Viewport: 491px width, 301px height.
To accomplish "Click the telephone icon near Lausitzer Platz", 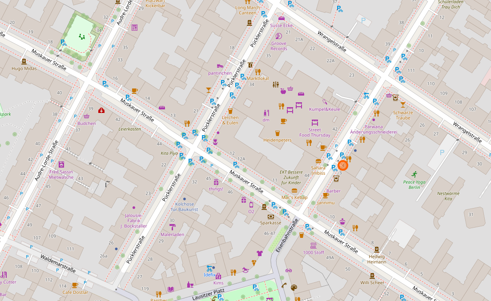I will (x=284, y=285).
